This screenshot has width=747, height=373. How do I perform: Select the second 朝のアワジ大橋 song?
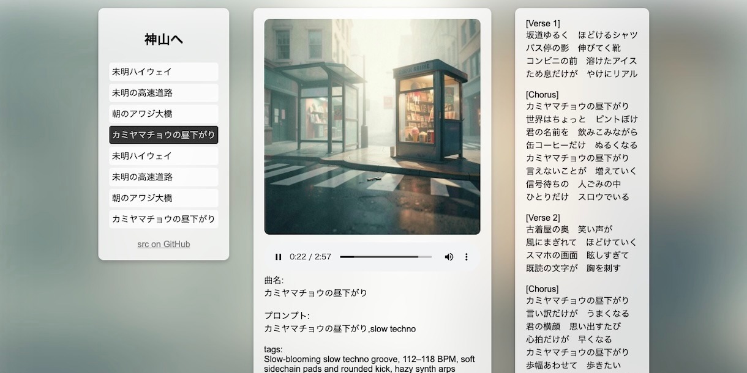pyautogui.click(x=163, y=198)
